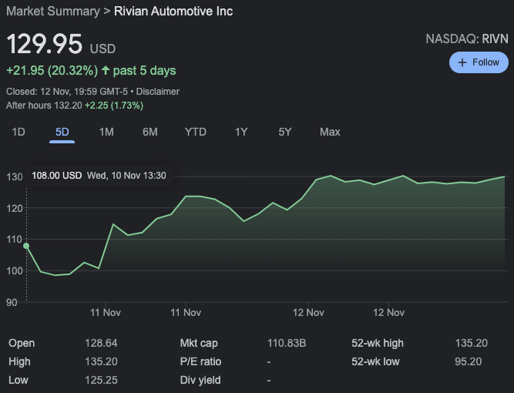
Task: Open the Disclaimer link
Action: coord(159,91)
